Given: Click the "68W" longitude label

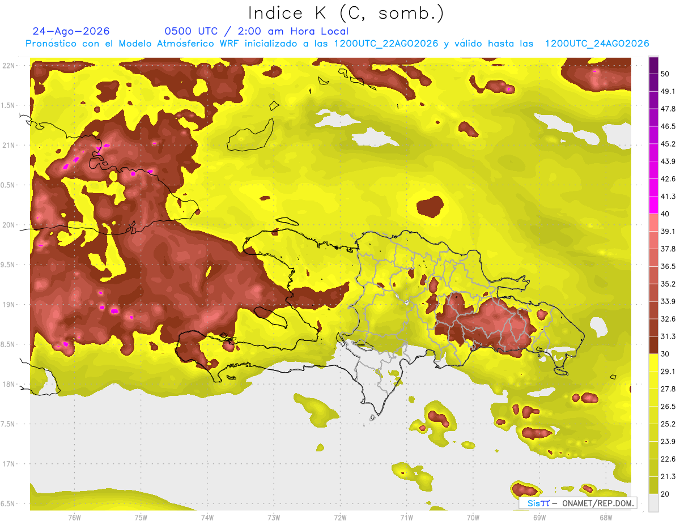Looking at the screenshot, I should (606, 518).
